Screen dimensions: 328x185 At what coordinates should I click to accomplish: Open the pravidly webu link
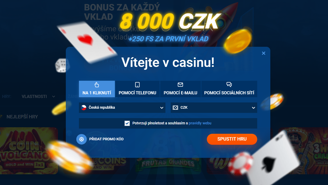point(200,123)
